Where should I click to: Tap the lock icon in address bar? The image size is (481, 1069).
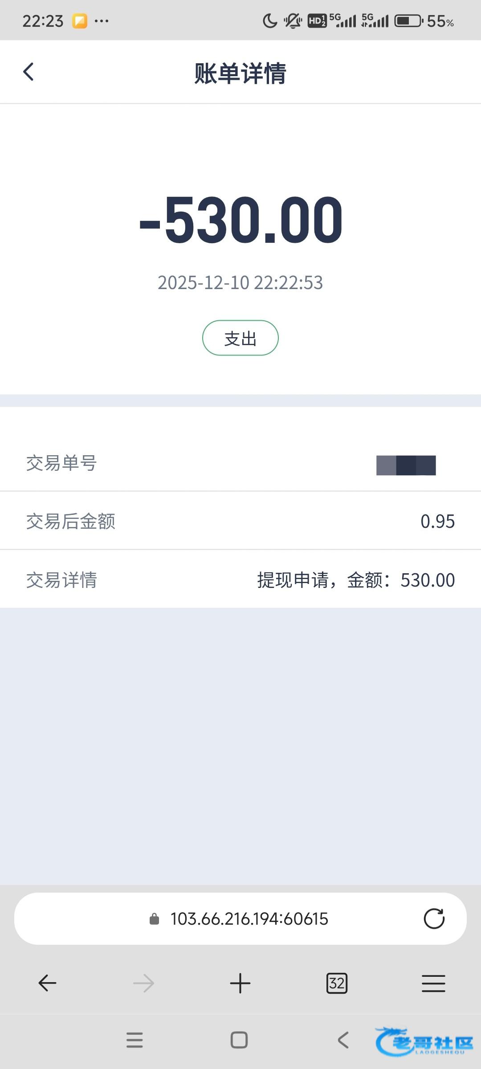(x=154, y=919)
